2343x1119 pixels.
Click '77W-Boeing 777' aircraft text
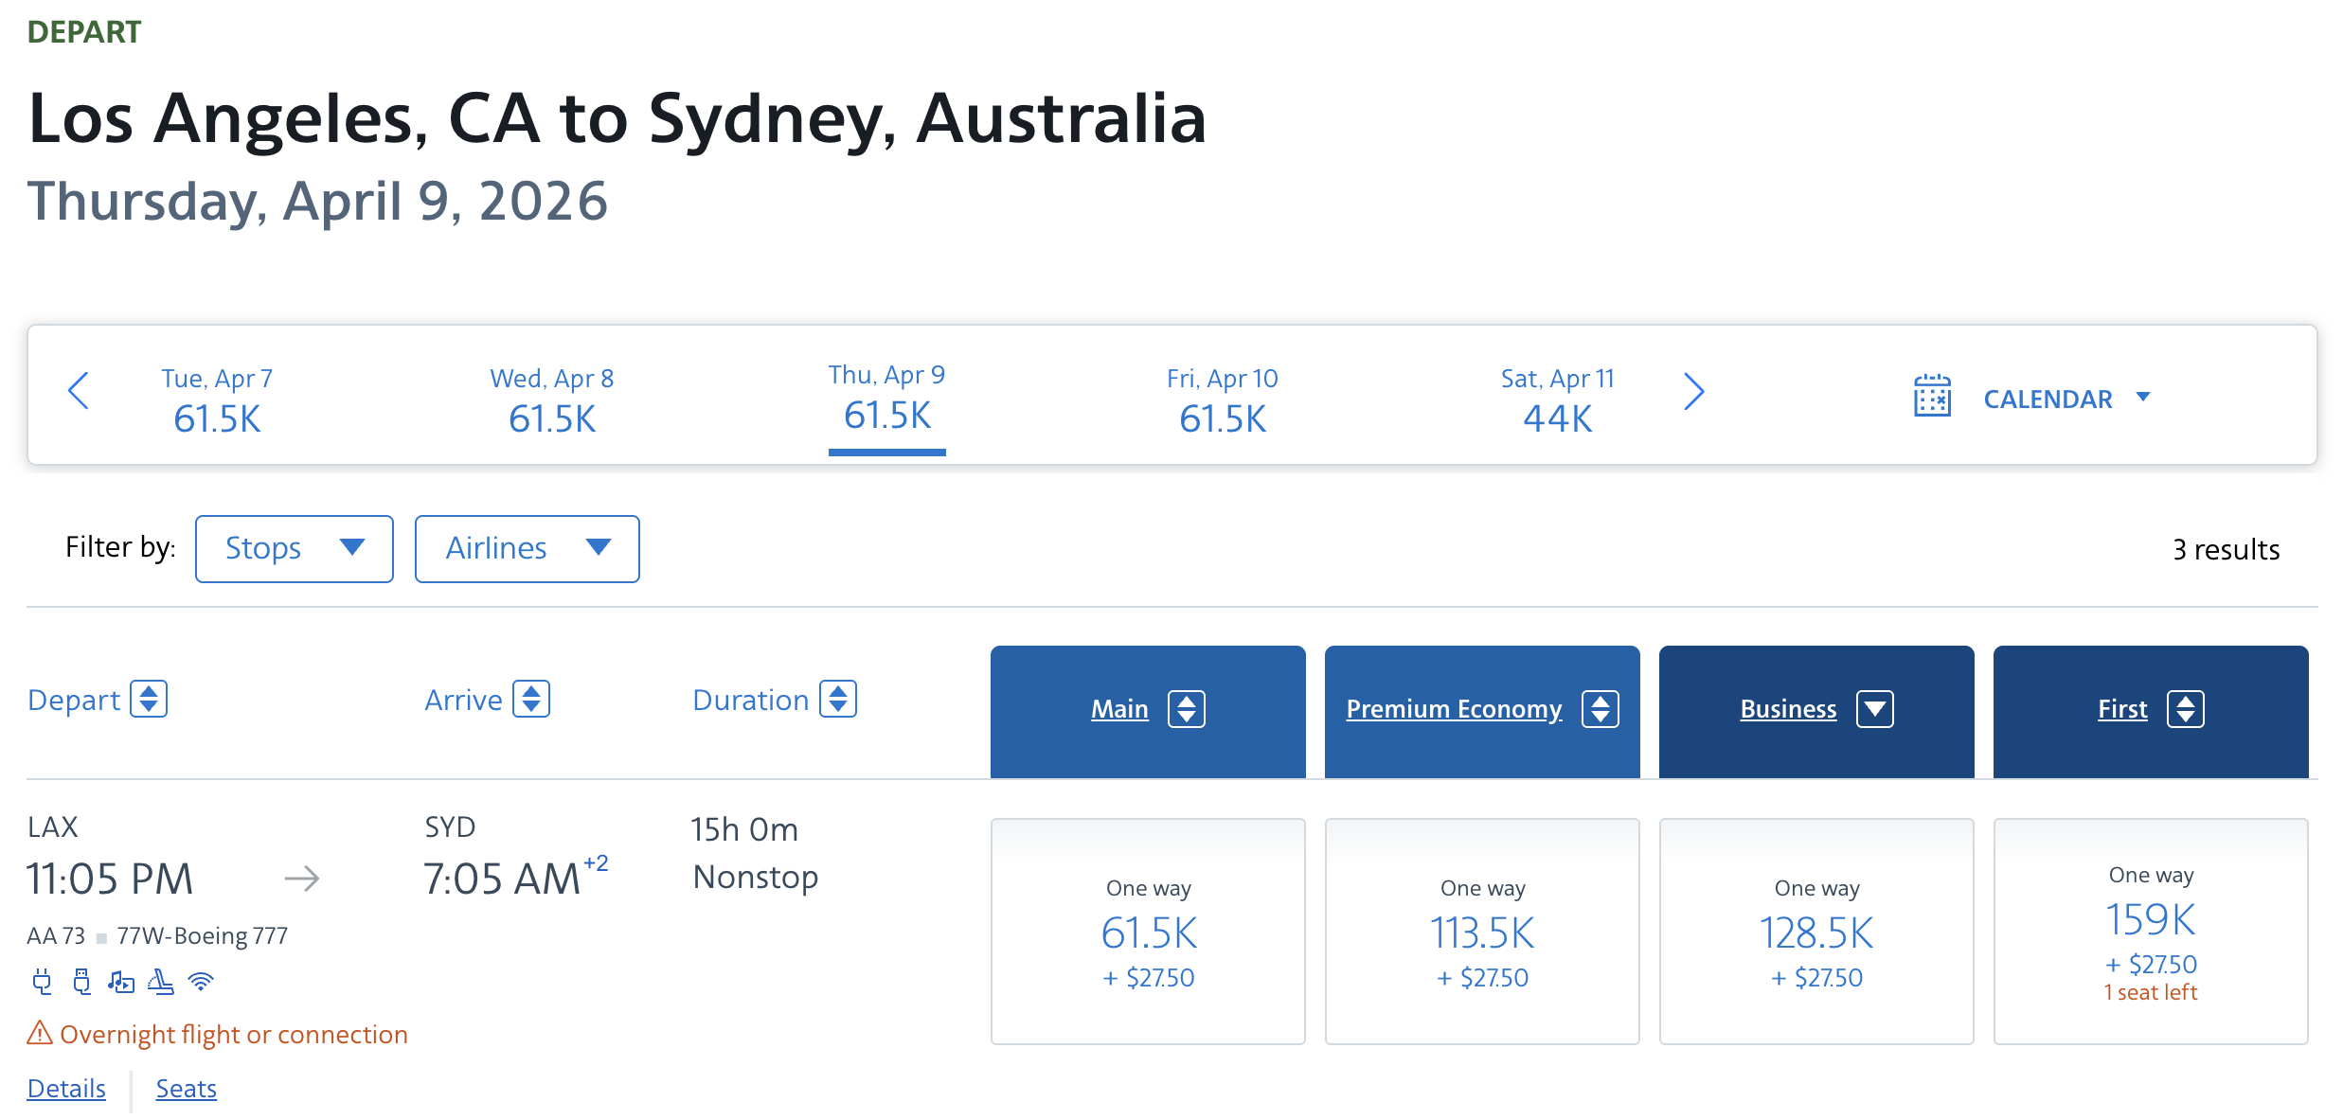(x=203, y=935)
